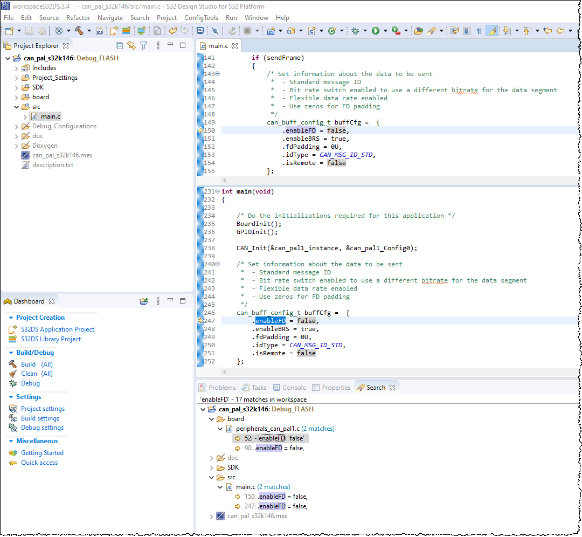Click the green Run button in toolbar
Screen dimensions: 582x537
[x=376, y=31]
